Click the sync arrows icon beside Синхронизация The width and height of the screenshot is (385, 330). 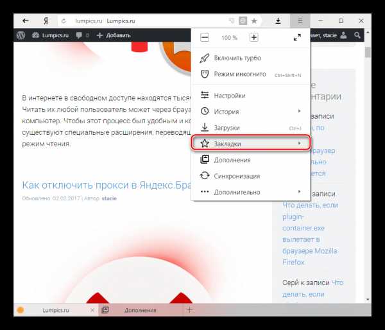(x=205, y=176)
